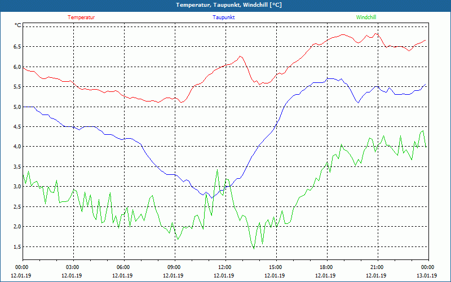Click the 6,0 y-axis value
This screenshot has width=451, height=282.
click(x=18, y=67)
